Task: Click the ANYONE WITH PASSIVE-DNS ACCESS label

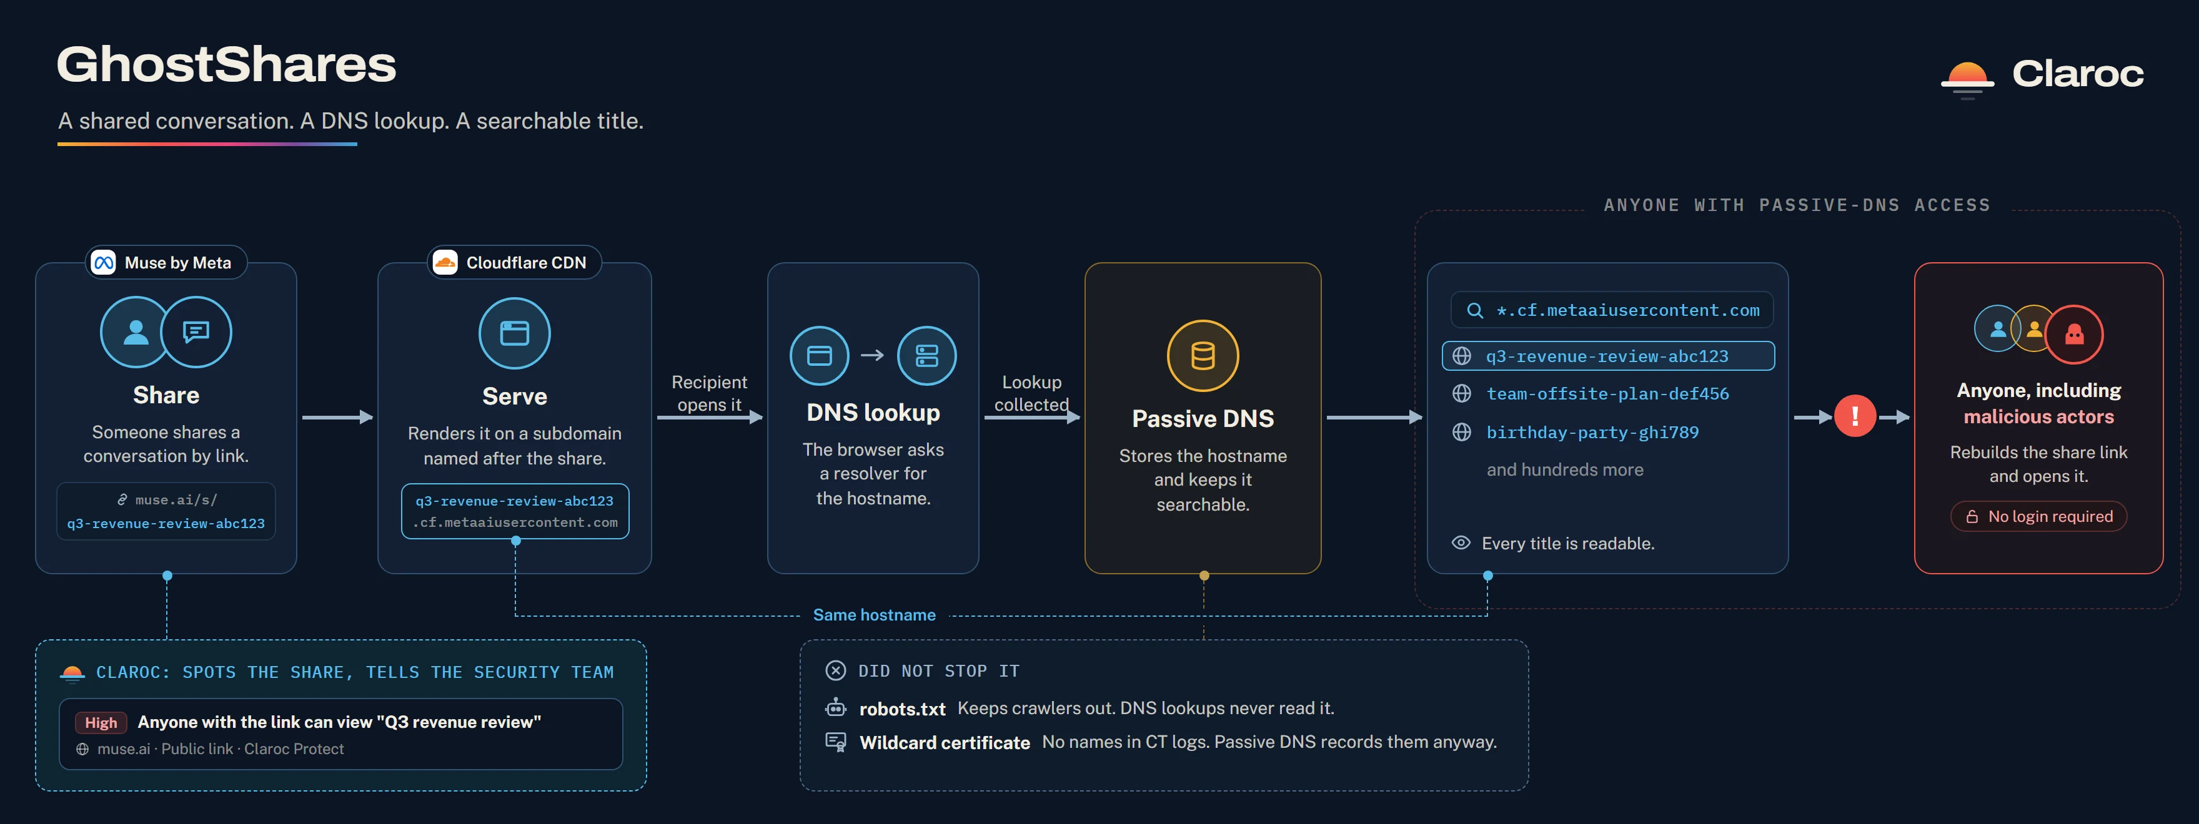Action: pyautogui.click(x=1797, y=205)
